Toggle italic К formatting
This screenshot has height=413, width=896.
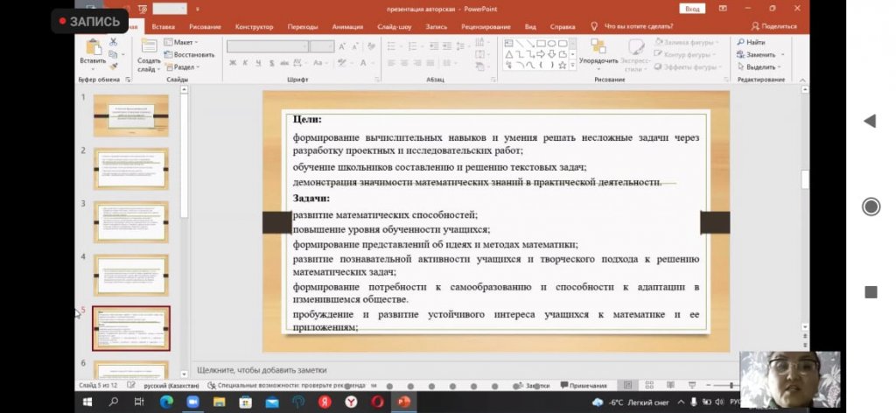[245, 63]
